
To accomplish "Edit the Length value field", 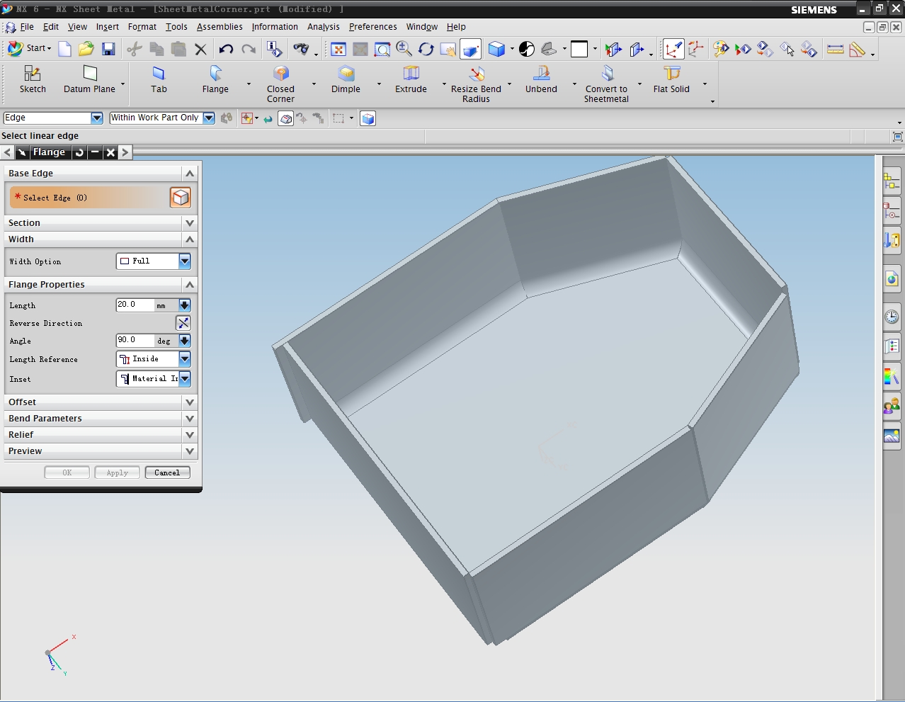I will pos(135,305).
